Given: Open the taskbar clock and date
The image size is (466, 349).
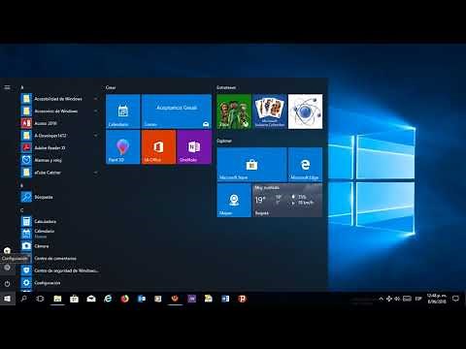Looking at the screenshot, I should (437, 299).
